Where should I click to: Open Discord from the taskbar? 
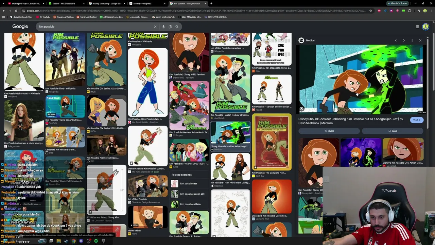pos(81,241)
